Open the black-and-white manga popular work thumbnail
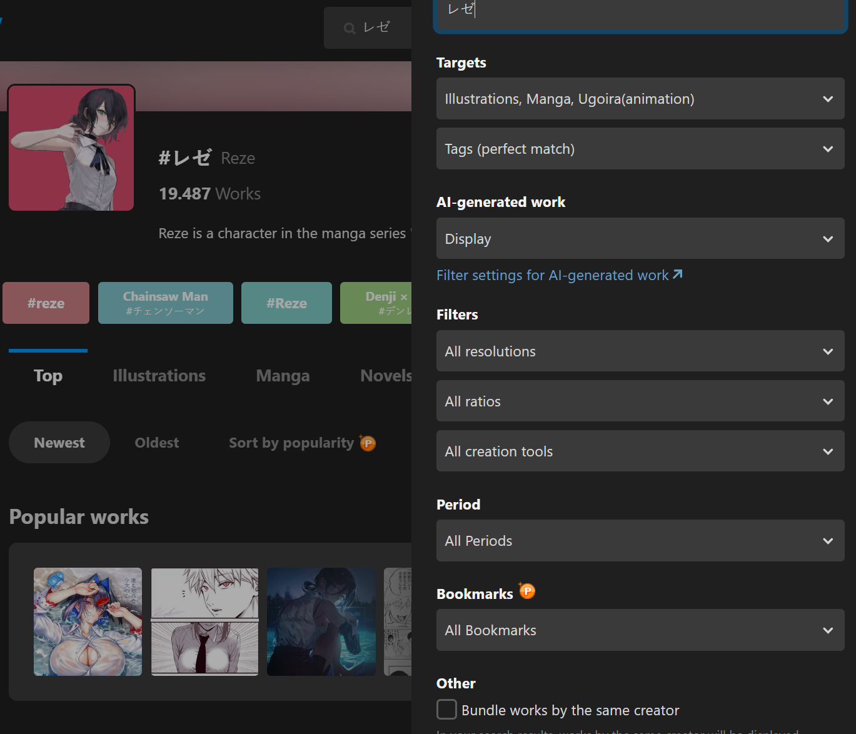The image size is (856, 734). [x=204, y=621]
